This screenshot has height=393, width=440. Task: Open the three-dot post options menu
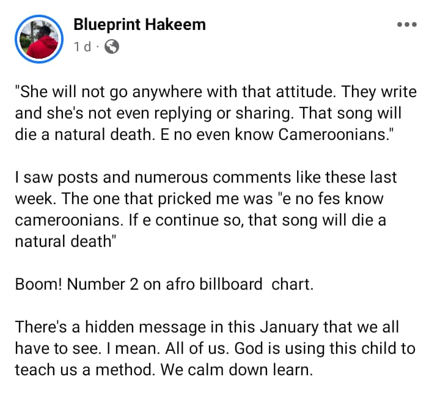pos(407,24)
